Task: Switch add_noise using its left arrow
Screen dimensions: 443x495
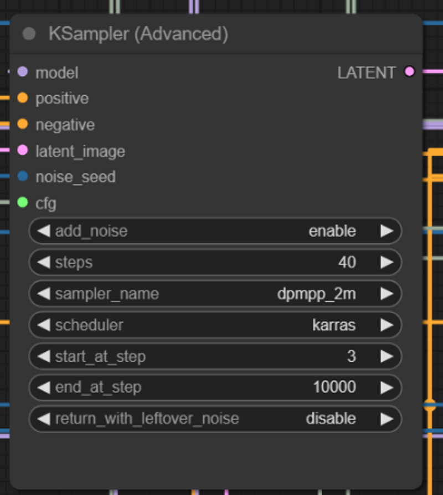Action: click(43, 231)
